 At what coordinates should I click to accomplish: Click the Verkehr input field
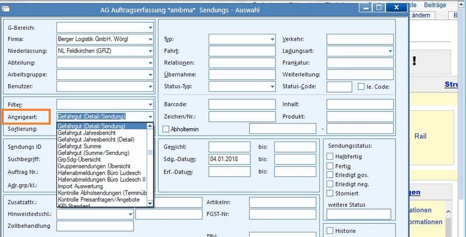tap(360, 39)
